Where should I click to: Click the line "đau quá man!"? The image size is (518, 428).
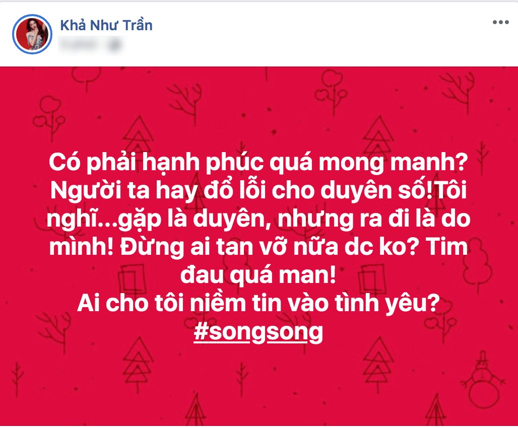[258, 275]
